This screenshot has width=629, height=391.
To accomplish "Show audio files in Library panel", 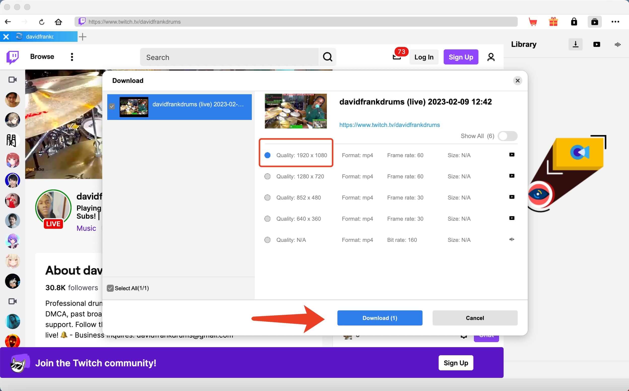I will tap(617, 45).
